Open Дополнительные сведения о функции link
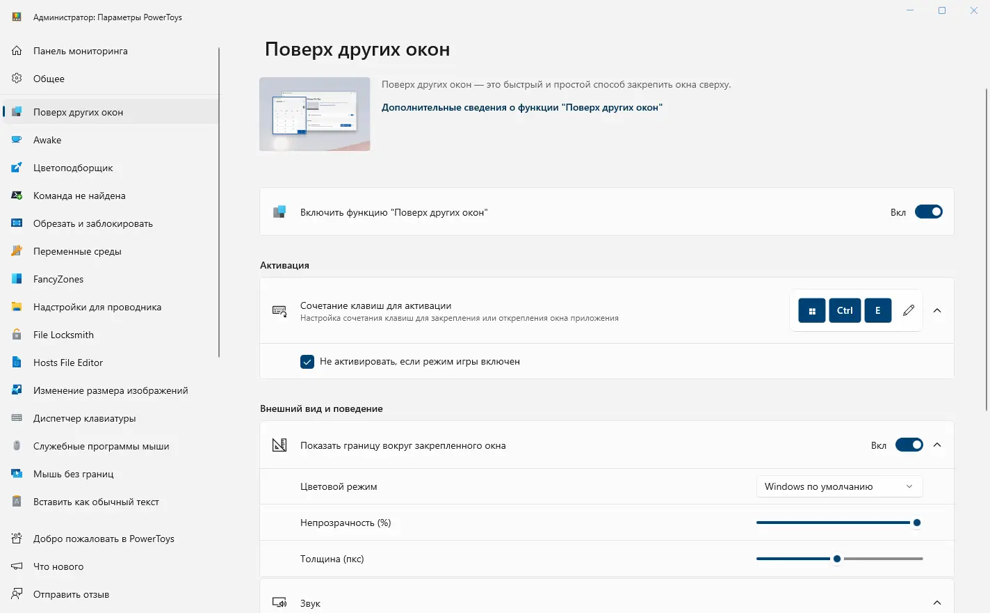990x613 pixels. 522,107
